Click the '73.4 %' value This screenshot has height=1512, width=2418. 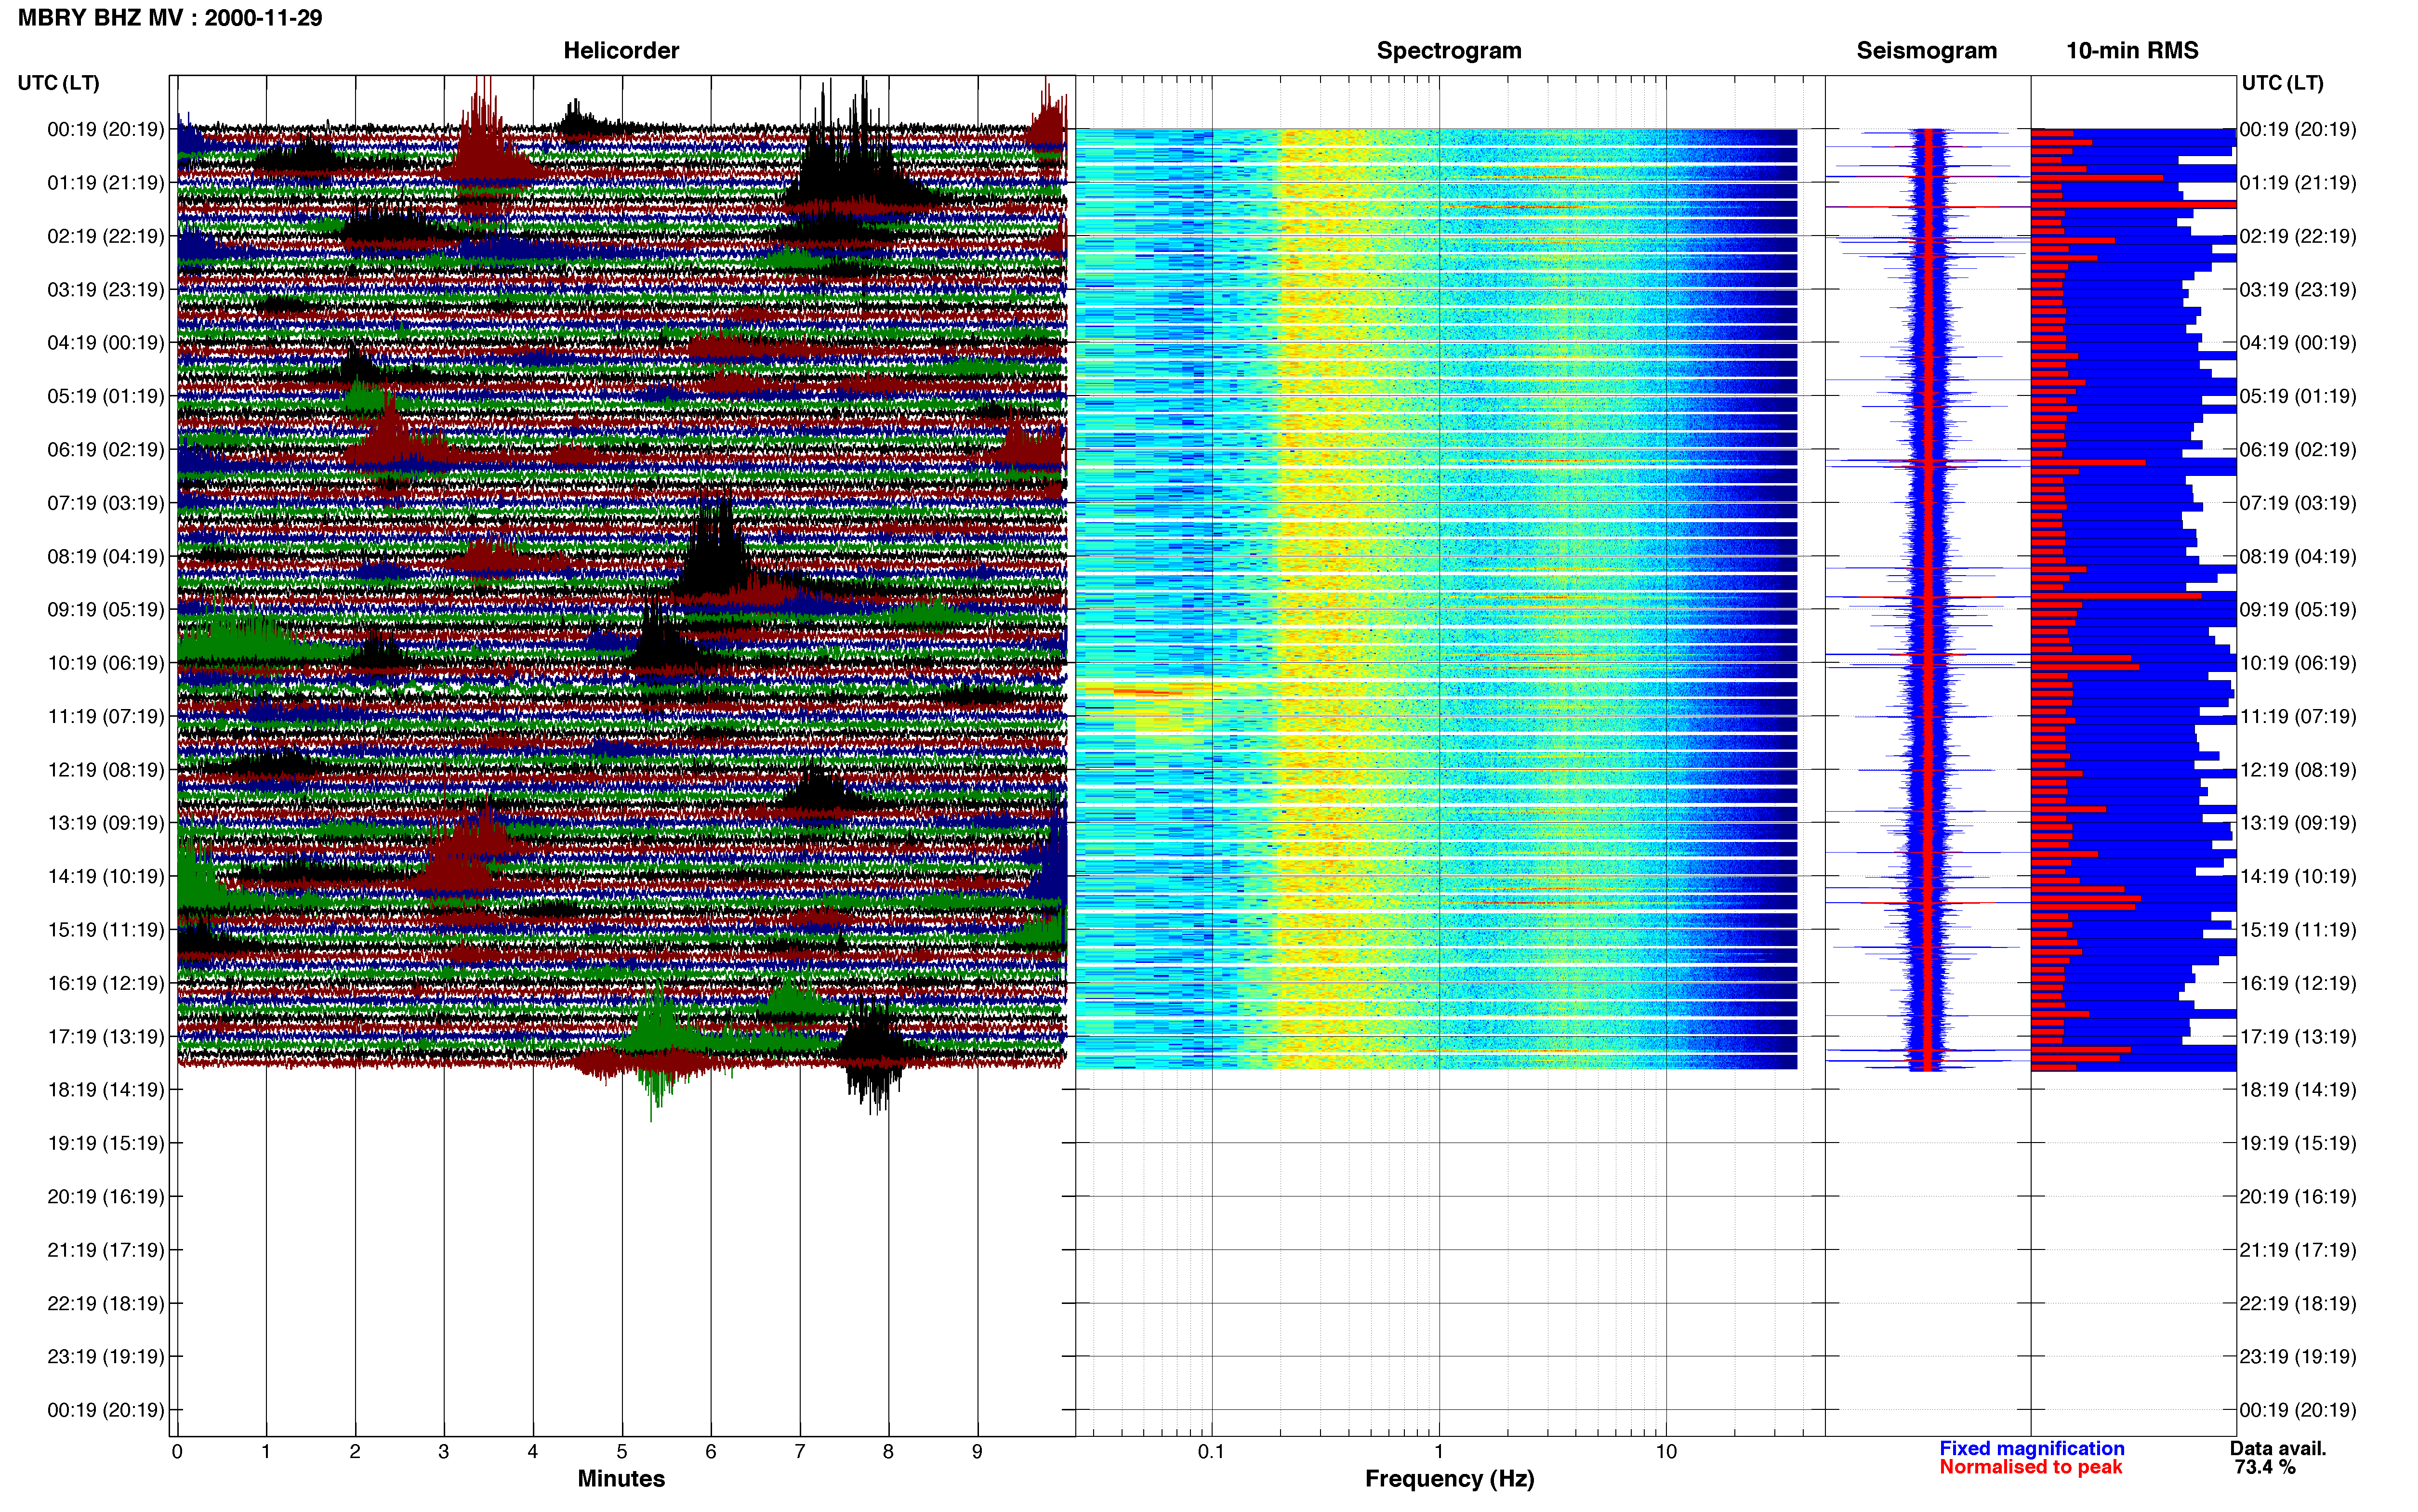2265,1467
